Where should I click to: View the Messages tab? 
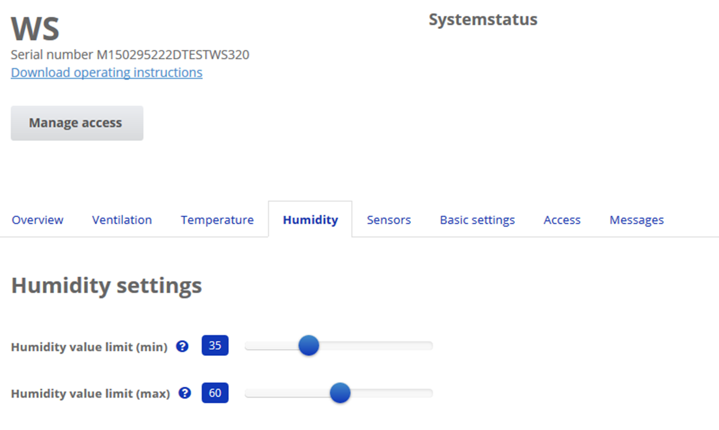click(636, 220)
